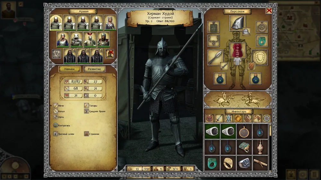The width and height of the screenshot is (321, 180).
Task: Click the equipped helmet slot
Action: pos(238,23)
